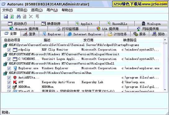Click the HDDGMon entry icon
The image size is (169, 115).
15,87
